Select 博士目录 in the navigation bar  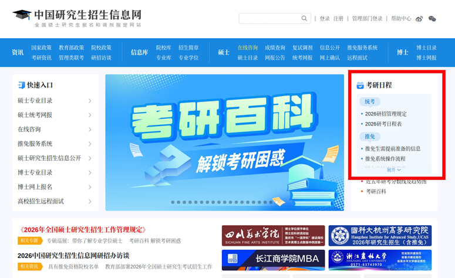click(x=426, y=48)
